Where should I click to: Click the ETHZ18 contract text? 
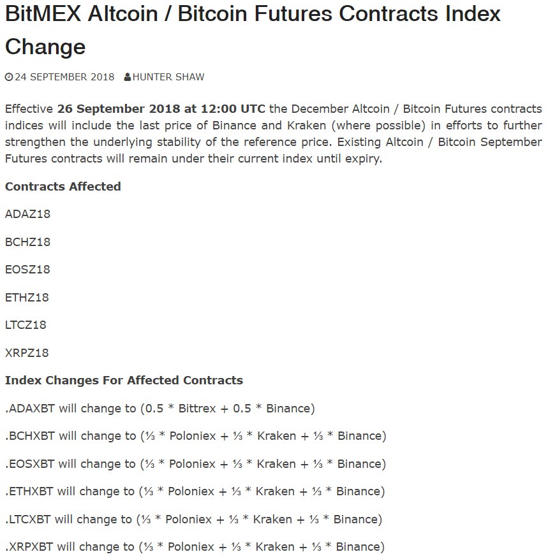coord(27,298)
